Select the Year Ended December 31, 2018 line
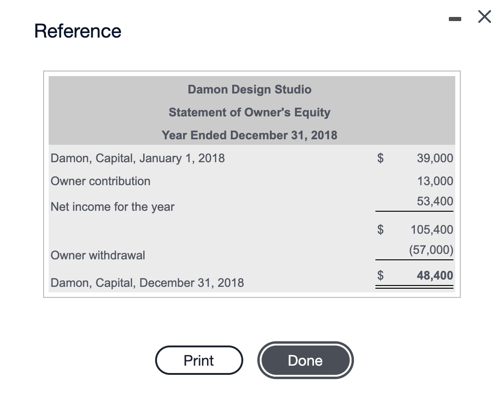Viewport: 503px width, 406px height. [249, 135]
